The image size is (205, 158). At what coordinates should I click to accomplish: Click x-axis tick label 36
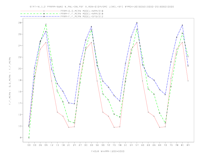(97, 145)
